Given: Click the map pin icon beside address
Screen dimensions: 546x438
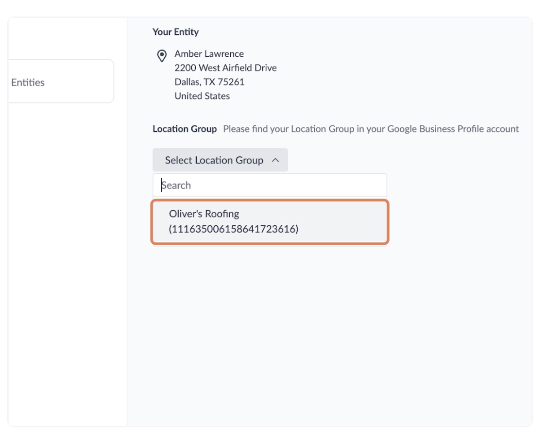Looking at the screenshot, I should [x=162, y=56].
